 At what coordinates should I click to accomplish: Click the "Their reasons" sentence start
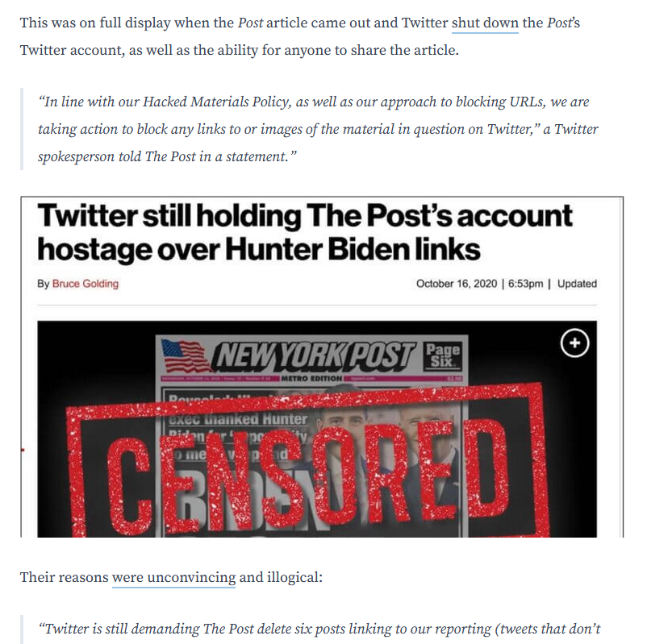tap(65, 577)
